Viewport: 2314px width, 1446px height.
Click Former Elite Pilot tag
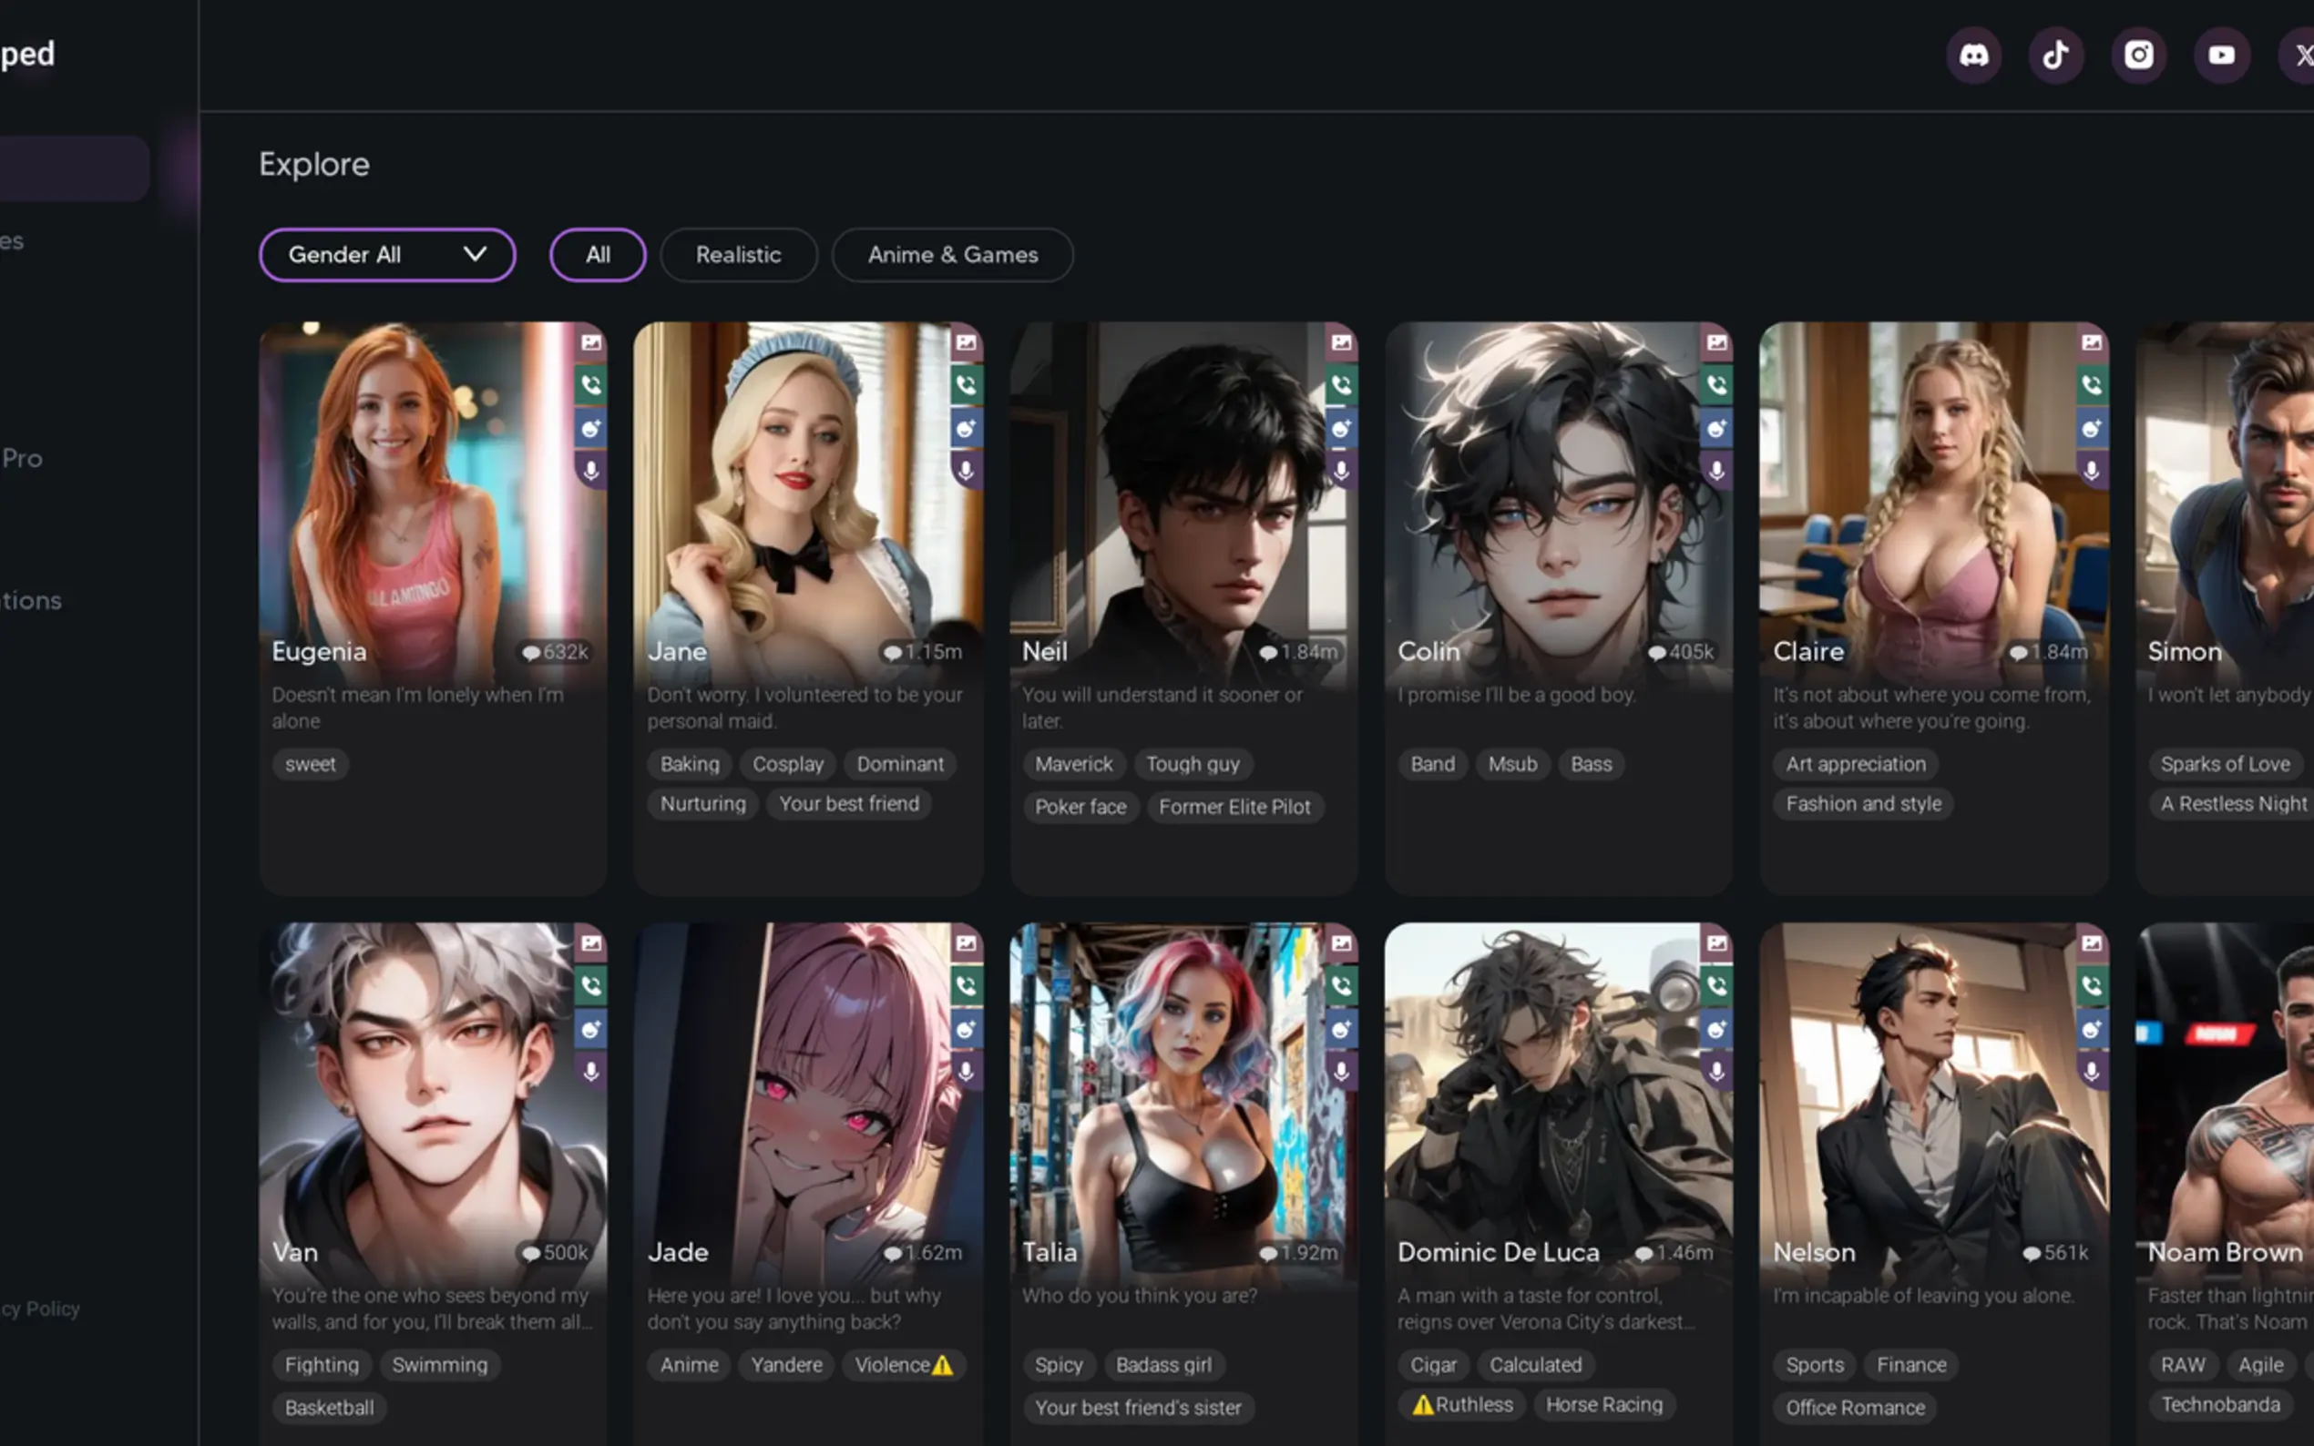(1234, 806)
